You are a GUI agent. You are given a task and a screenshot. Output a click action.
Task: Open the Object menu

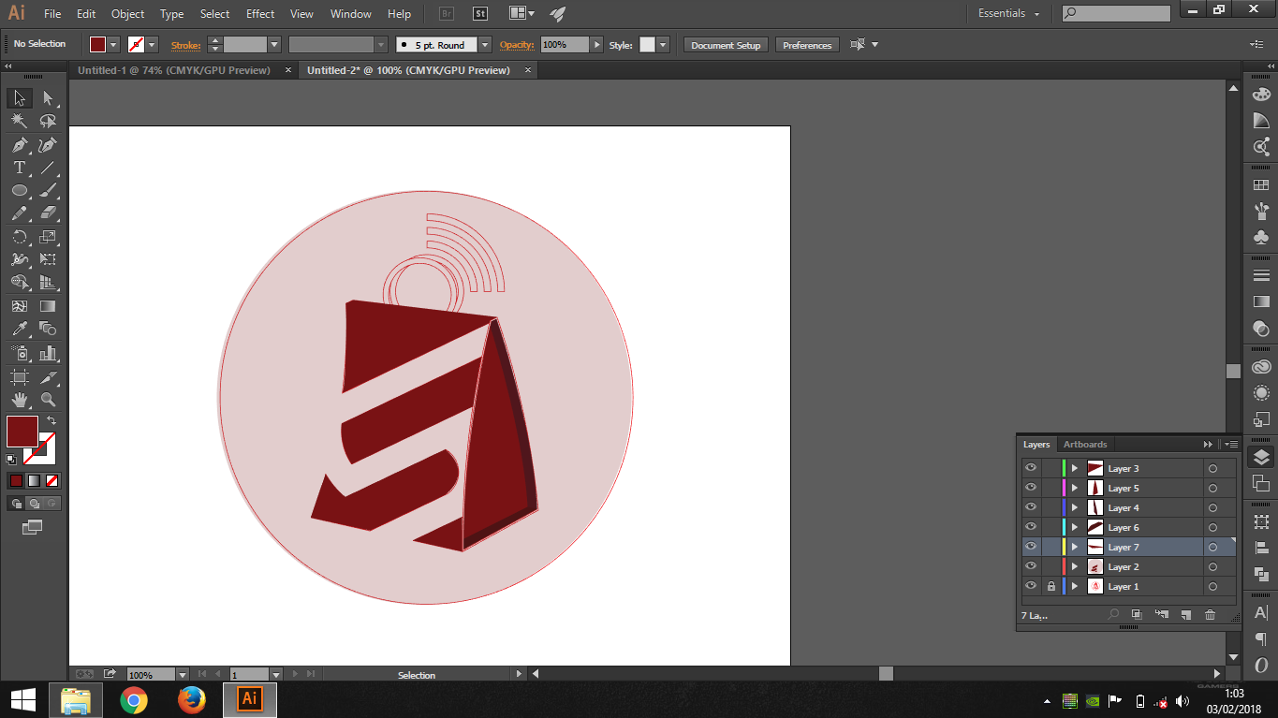coord(127,14)
